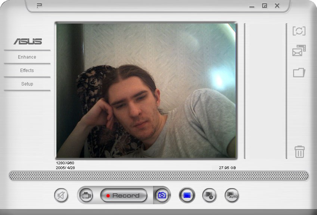Send capture via the envelope email icon
Viewport: 317px width, 215px height.
point(299,51)
